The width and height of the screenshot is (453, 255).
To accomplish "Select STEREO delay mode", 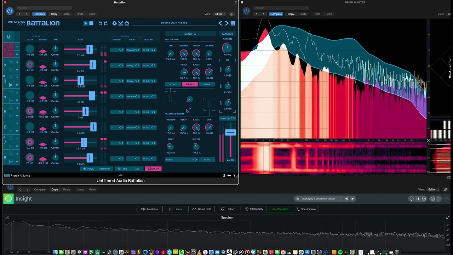I will pos(190,84).
